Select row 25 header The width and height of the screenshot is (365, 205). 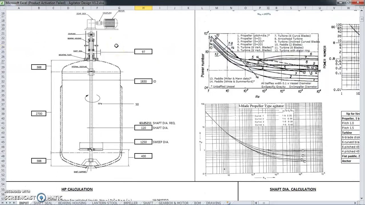(3, 52)
